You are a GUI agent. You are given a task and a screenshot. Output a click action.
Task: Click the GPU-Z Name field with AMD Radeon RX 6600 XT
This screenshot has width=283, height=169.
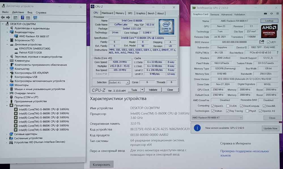[x=234, y=21]
